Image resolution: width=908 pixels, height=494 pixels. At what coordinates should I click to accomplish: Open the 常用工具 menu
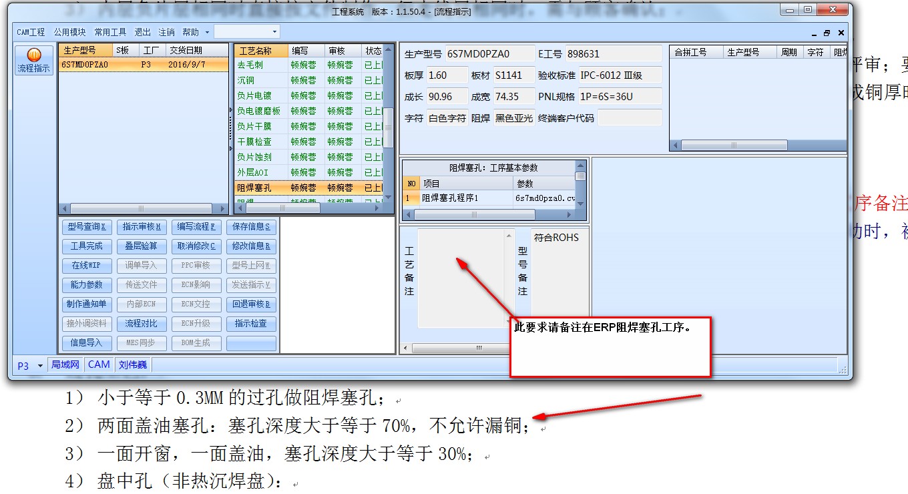click(x=110, y=32)
